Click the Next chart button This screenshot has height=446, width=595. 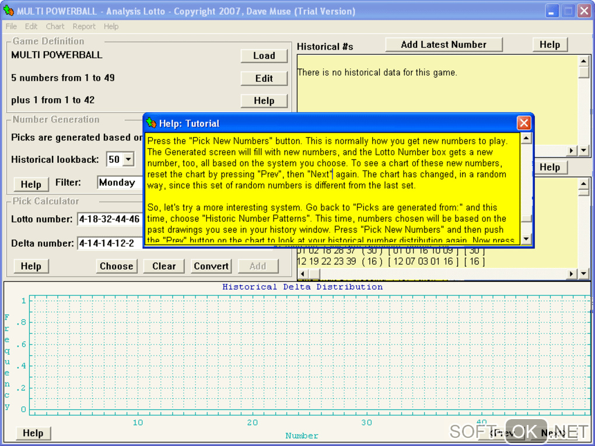[554, 433]
